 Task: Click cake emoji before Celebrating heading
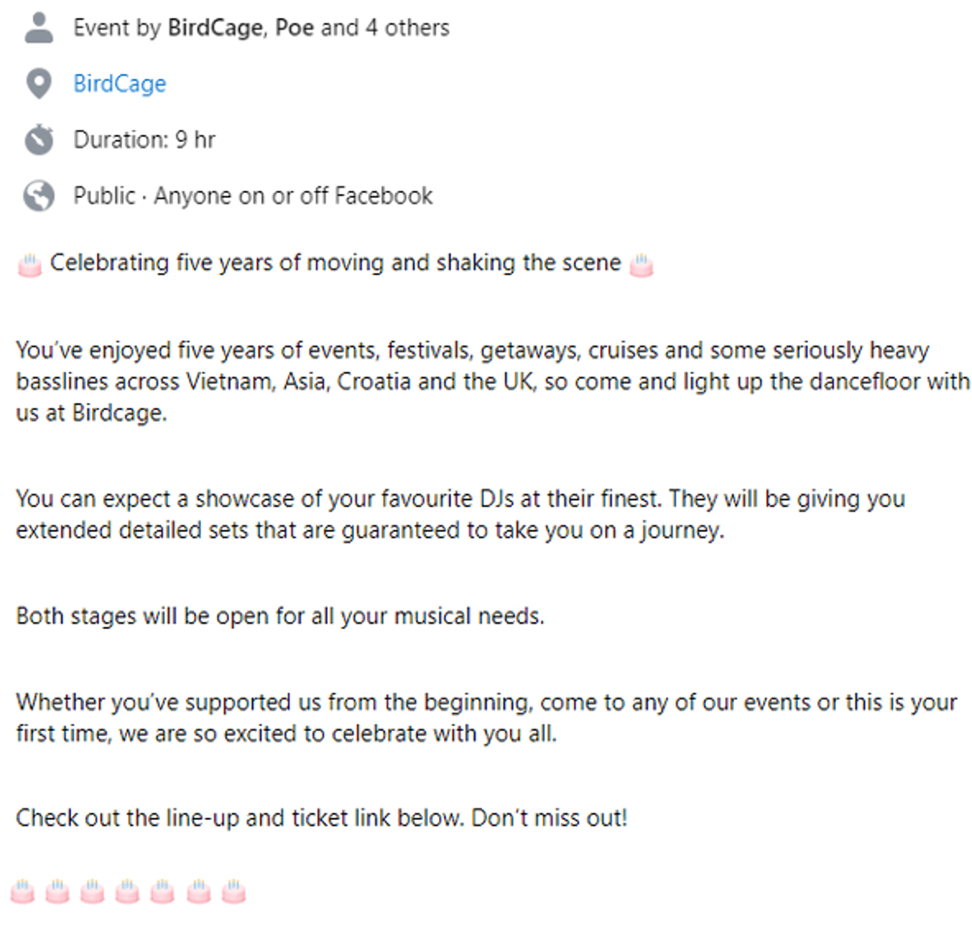(x=30, y=264)
